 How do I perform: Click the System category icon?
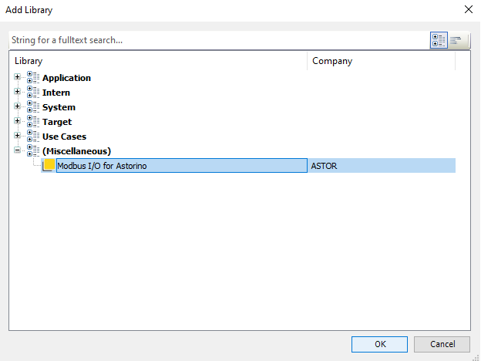click(x=33, y=106)
